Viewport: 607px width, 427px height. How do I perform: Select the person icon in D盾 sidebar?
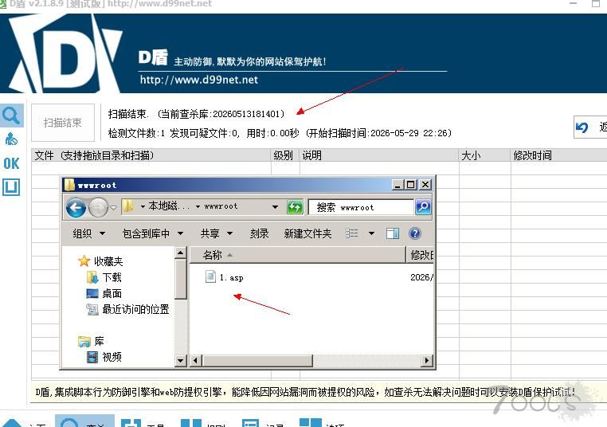point(11,139)
